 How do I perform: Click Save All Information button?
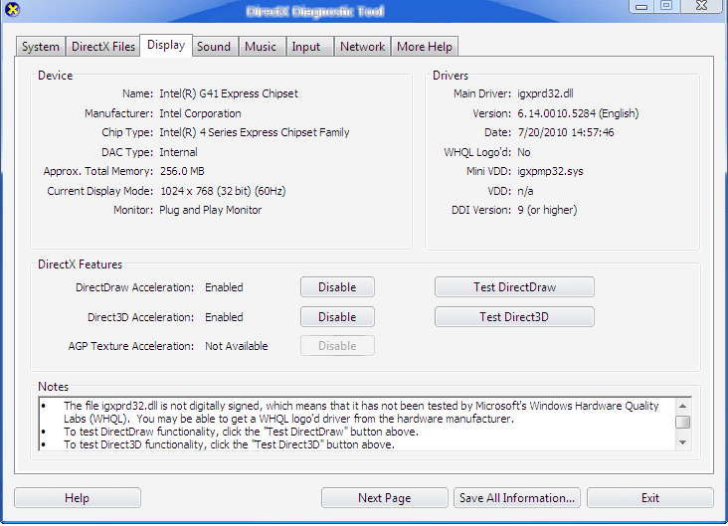(x=517, y=498)
